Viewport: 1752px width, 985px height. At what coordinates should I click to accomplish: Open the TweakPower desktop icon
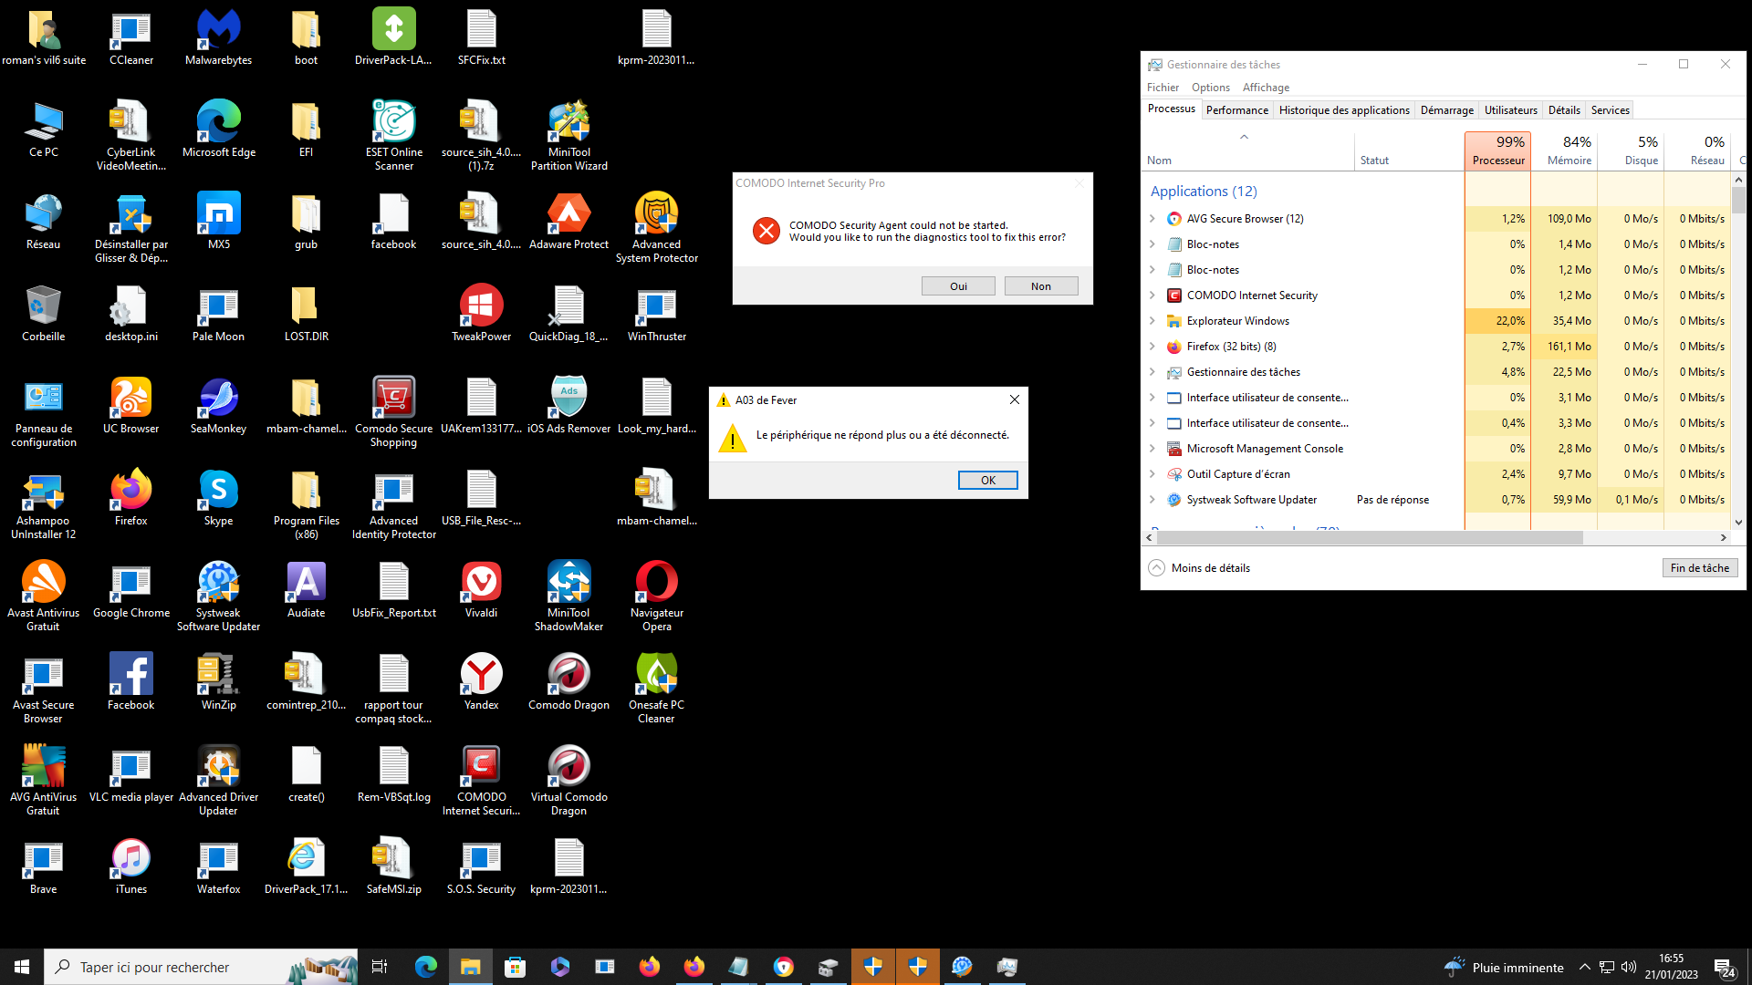tap(481, 314)
